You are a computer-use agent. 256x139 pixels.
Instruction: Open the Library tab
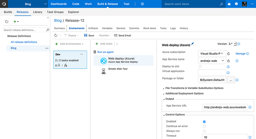(37, 12)
